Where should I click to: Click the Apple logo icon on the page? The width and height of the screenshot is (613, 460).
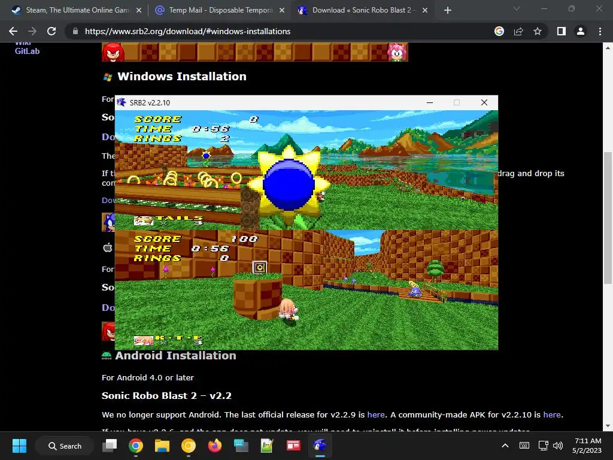(108, 247)
